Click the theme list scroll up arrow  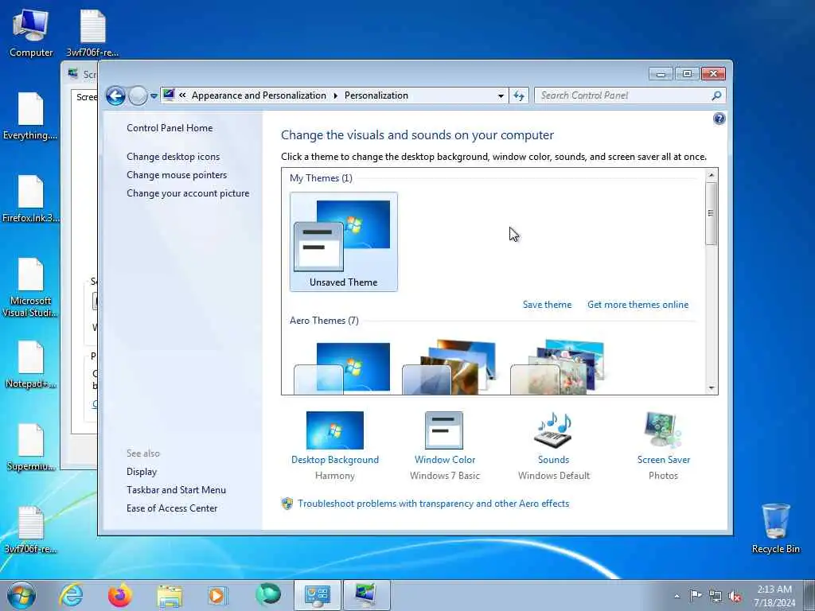click(711, 175)
